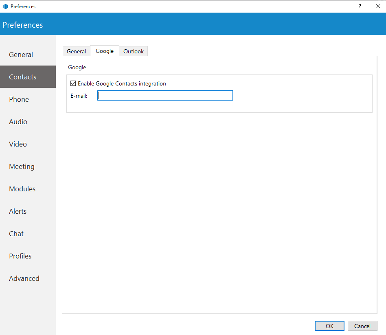Open the General category in the sidebar
This screenshot has height=335, width=386.
pyautogui.click(x=21, y=55)
